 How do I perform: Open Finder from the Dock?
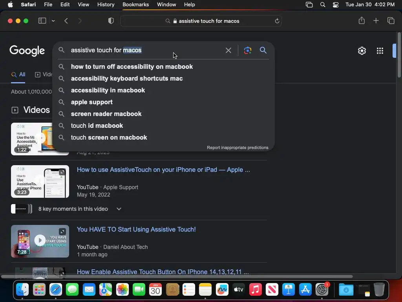click(x=22, y=290)
